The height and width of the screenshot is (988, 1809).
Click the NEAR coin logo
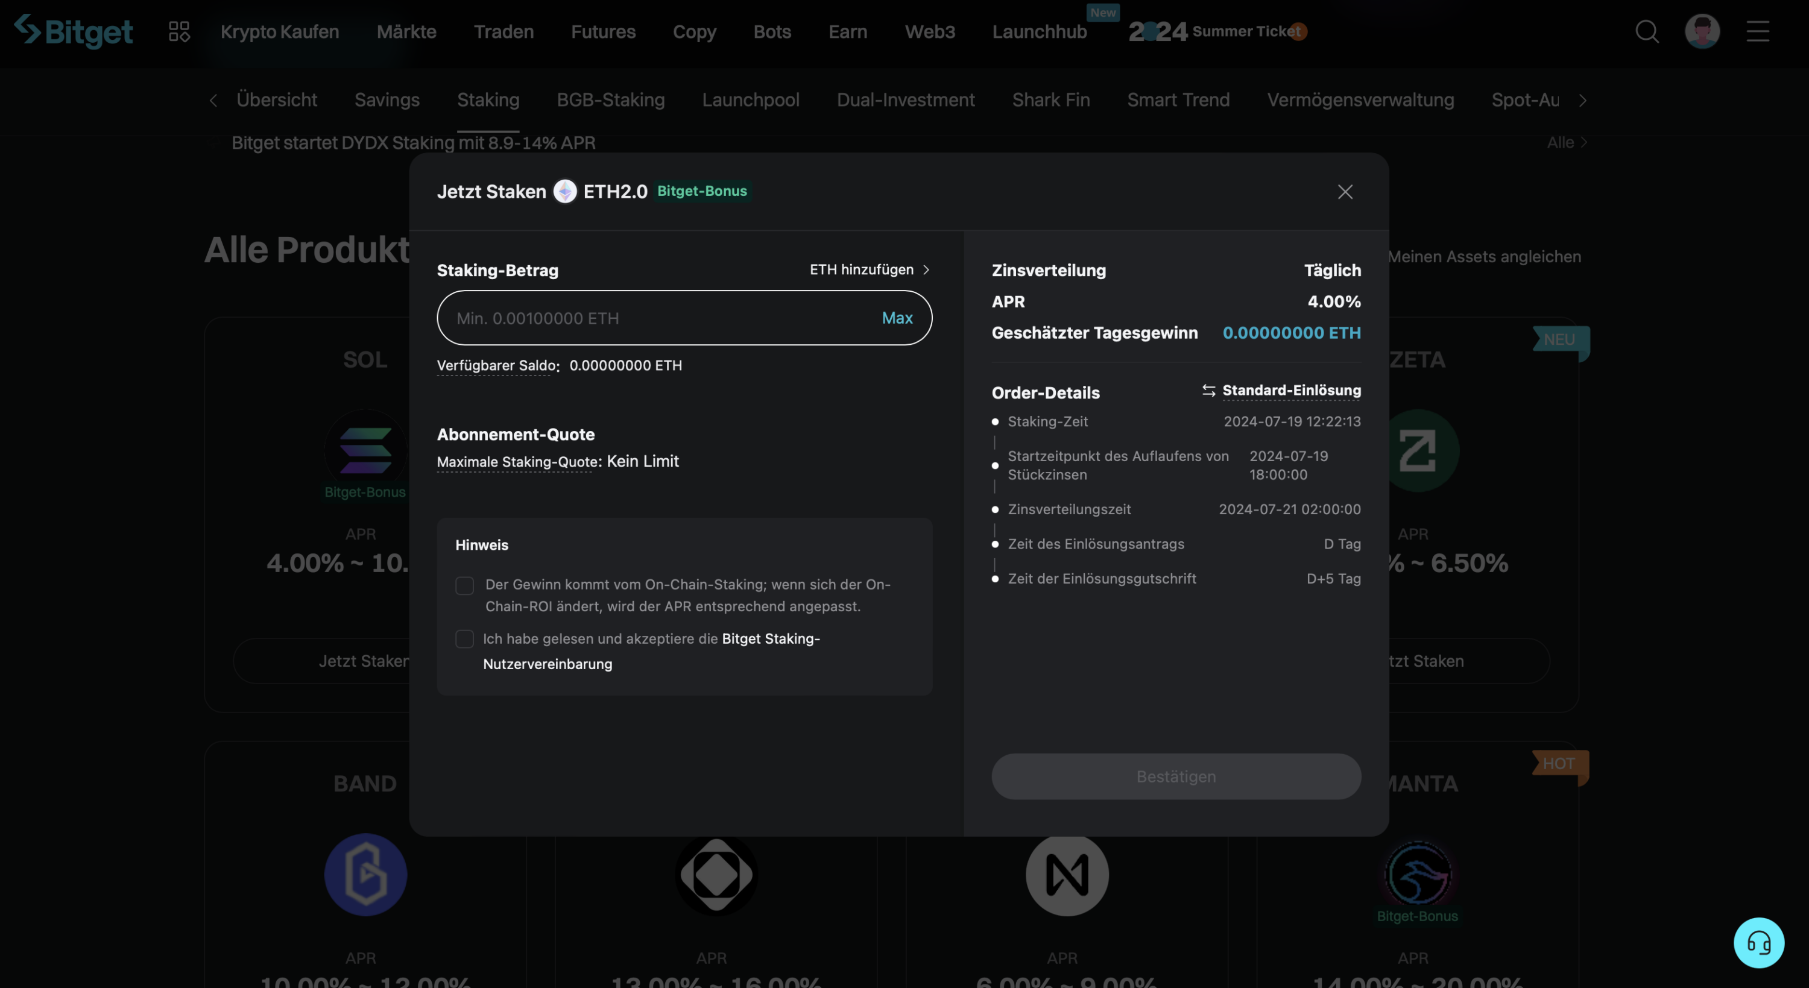click(x=1067, y=874)
